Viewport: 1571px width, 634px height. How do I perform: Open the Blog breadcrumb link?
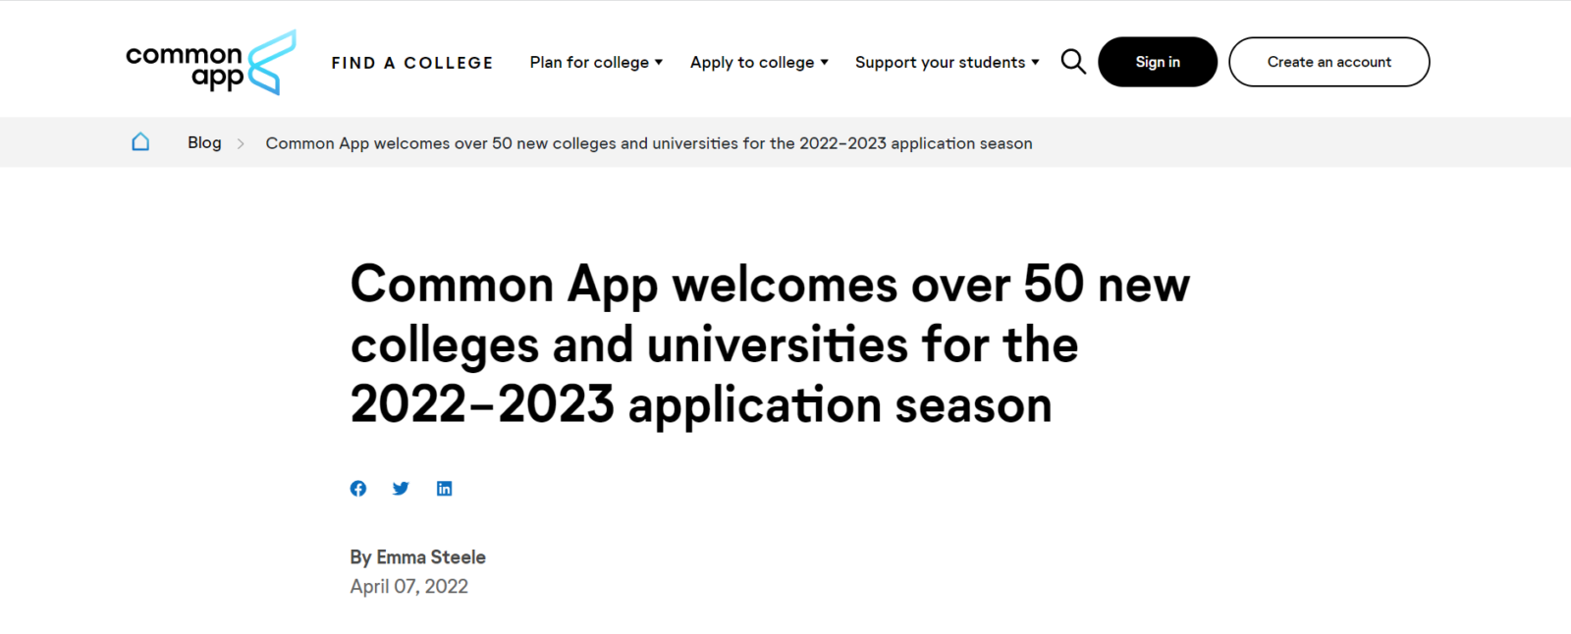click(204, 142)
